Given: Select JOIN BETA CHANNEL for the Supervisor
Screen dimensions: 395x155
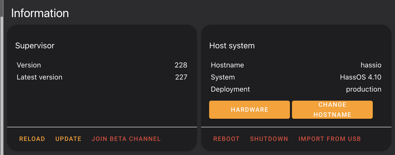Looking at the screenshot, I should click(x=126, y=139).
